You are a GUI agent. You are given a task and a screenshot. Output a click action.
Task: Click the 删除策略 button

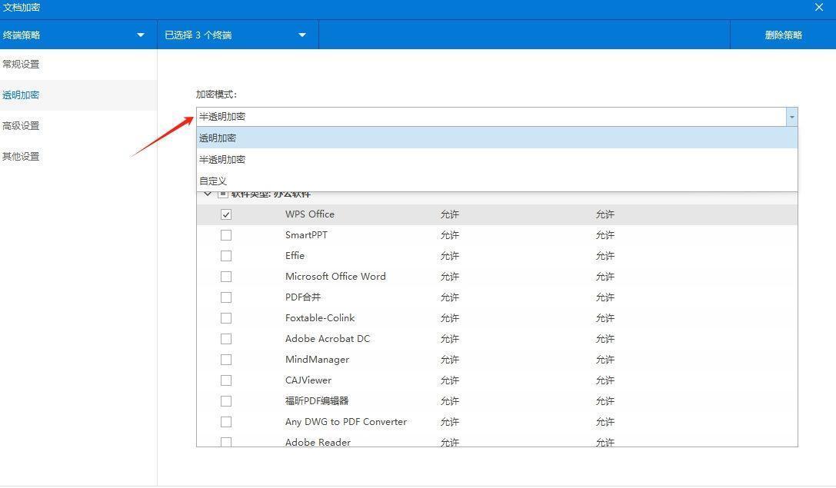(x=783, y=35)
